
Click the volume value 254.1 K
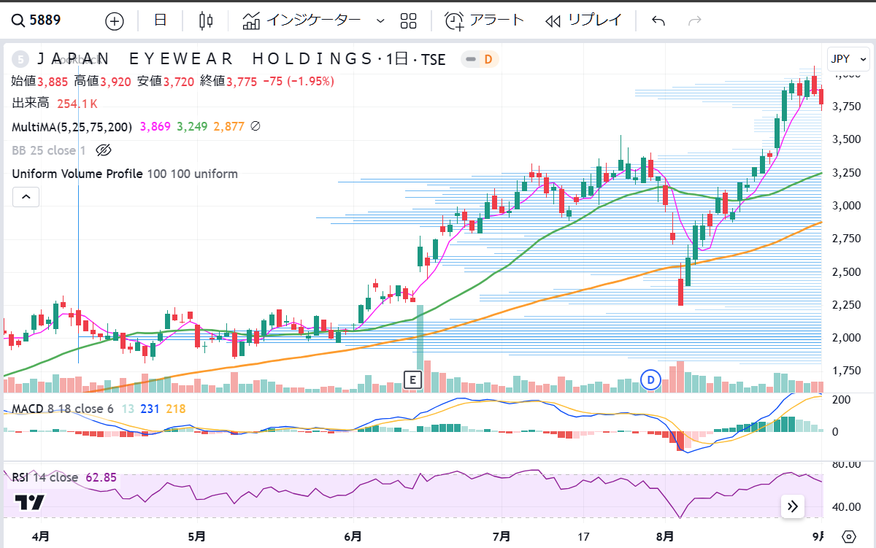(77, 104)
